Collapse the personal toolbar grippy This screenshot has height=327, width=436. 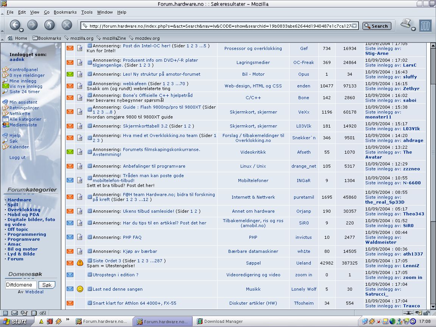coord(2,38)
